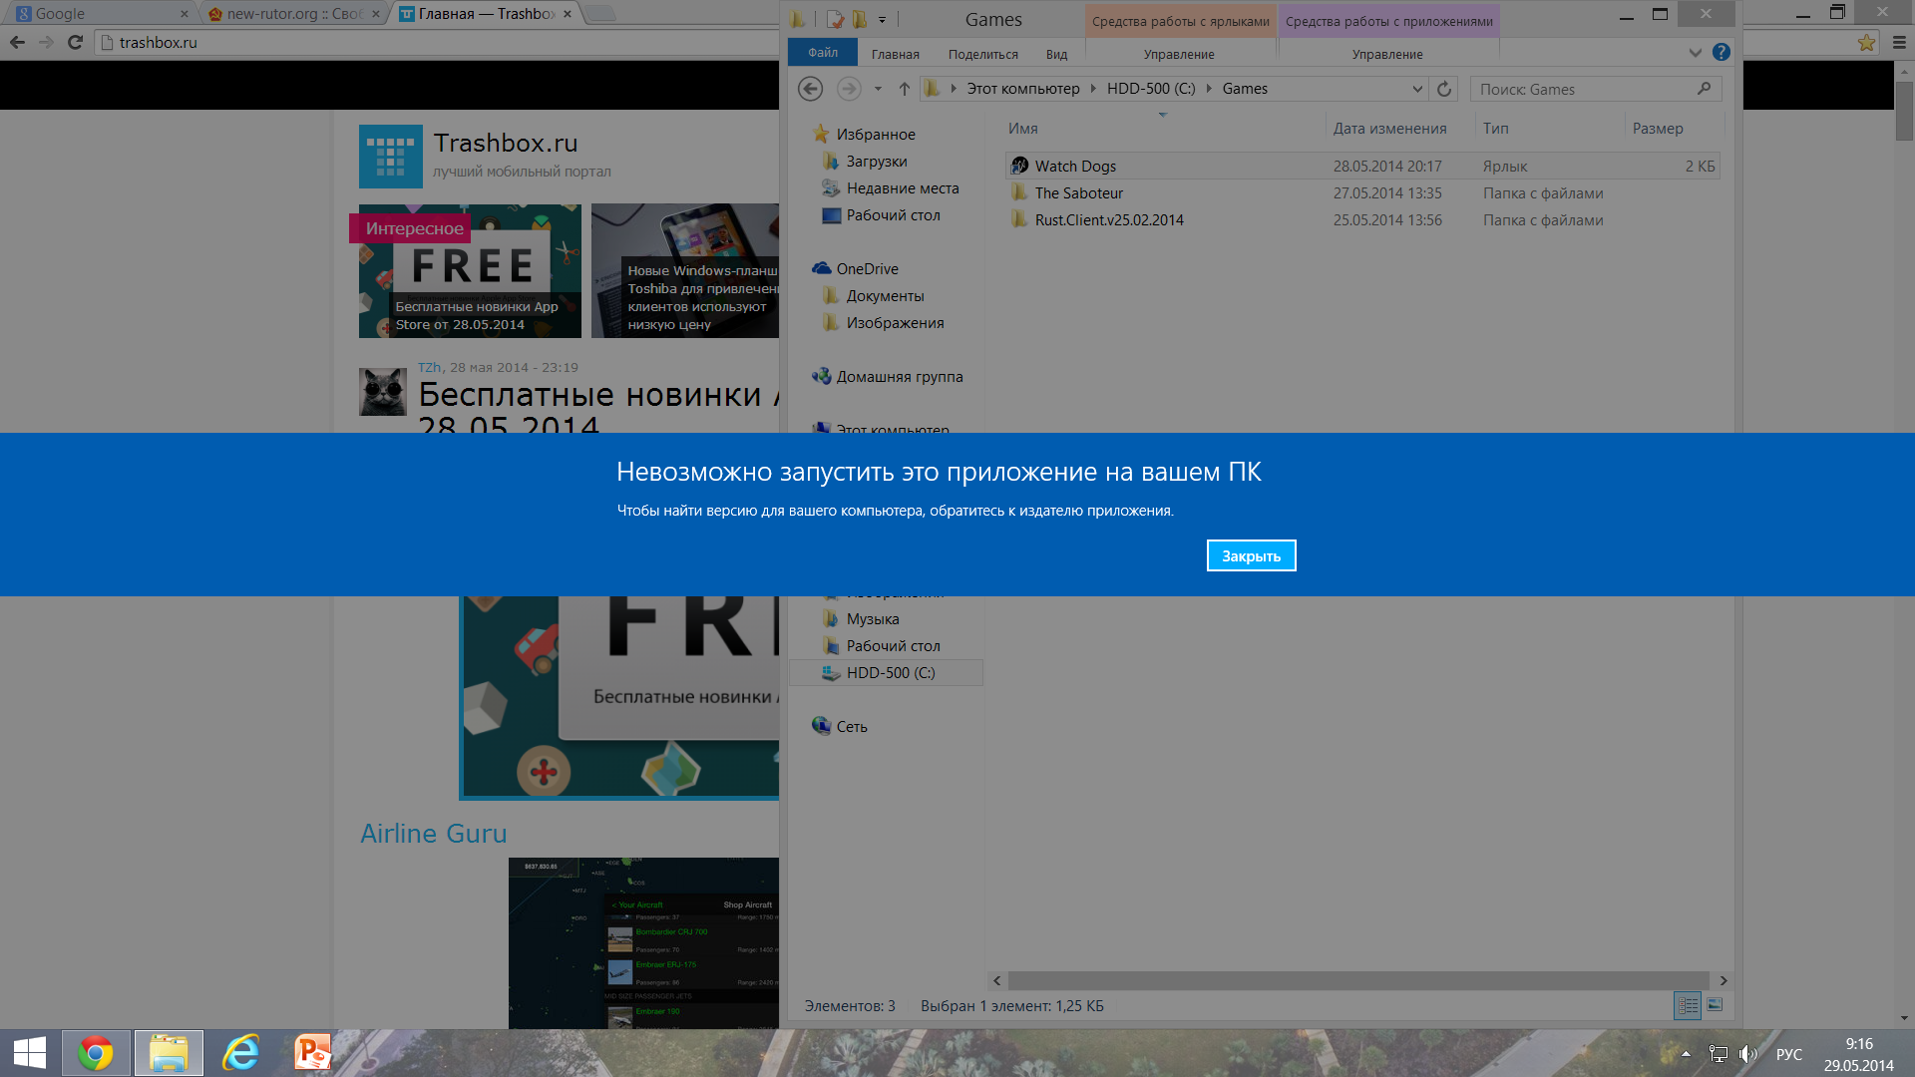Open the Chrome menu icon
The width and height of the screenshot is (1915, 1077).
click(1899, 42)
